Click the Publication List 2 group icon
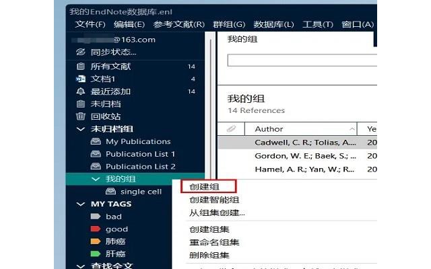431x269 pixels. click(96, 166)
